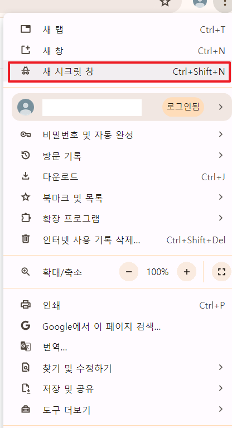Click the history clock icon beside 방문 기록
Image resolution: width=232 pixels, height=428 pixels.
(x=26, y=156)
